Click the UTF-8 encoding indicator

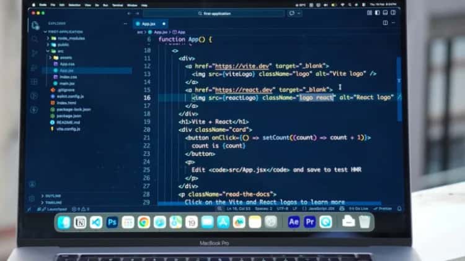pyautogui.click(x=282, y=208)
